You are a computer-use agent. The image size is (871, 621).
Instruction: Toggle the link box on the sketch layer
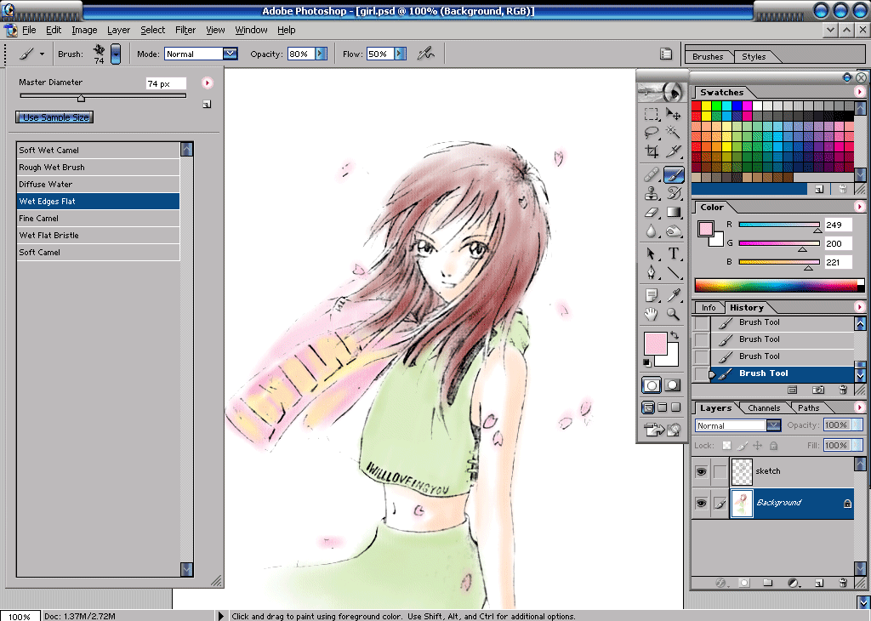[x=720, y=471]
